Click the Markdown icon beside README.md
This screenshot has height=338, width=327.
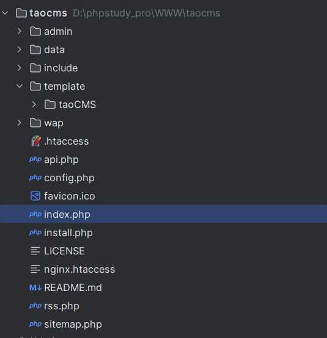click(x=35, y=287)
